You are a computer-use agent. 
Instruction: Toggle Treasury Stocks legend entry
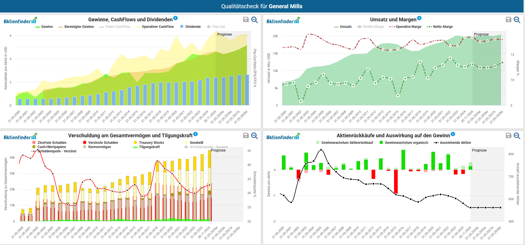pos(151,143)
